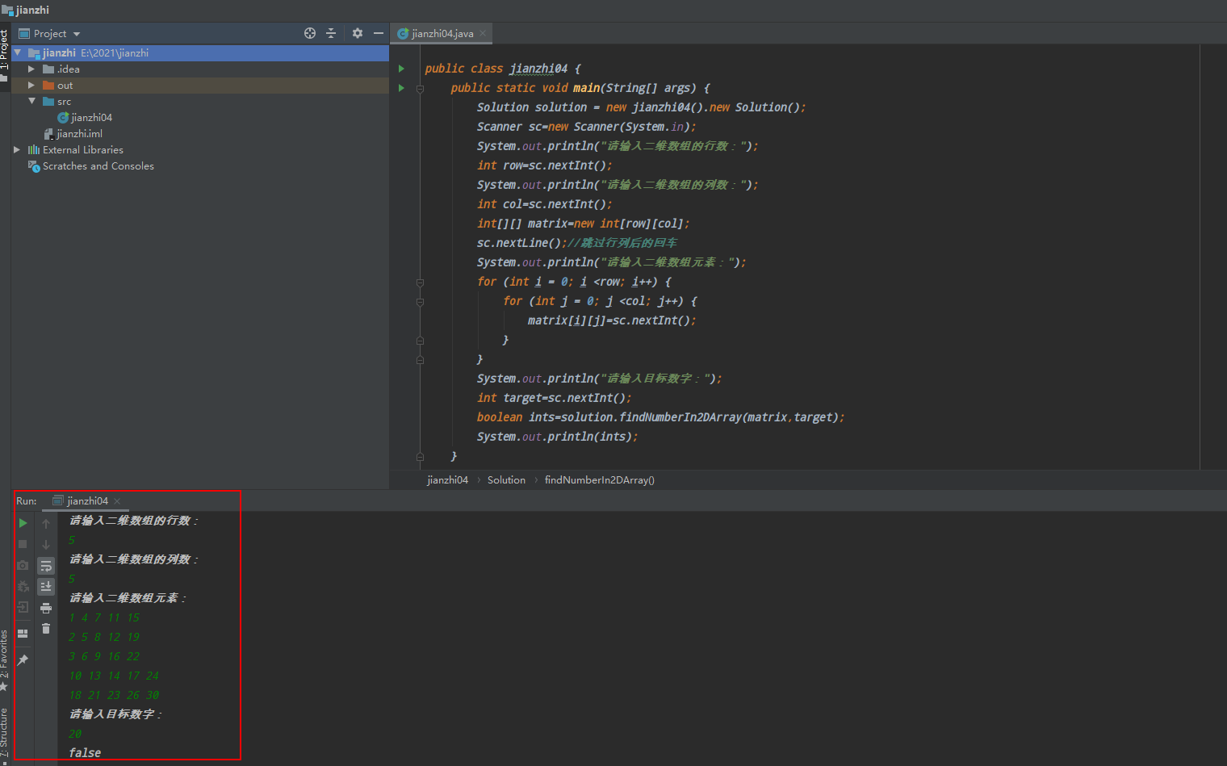Toggle Scroll to End in console
The image size is (1227, 766).
click(x=46, y=586)
